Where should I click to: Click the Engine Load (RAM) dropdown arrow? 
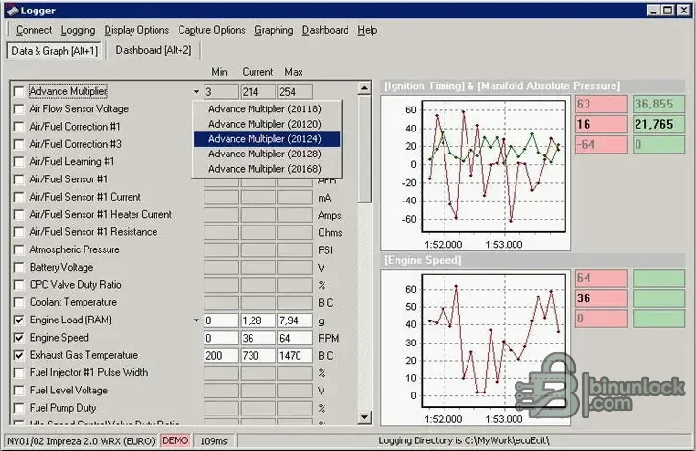tap(196, 320)
